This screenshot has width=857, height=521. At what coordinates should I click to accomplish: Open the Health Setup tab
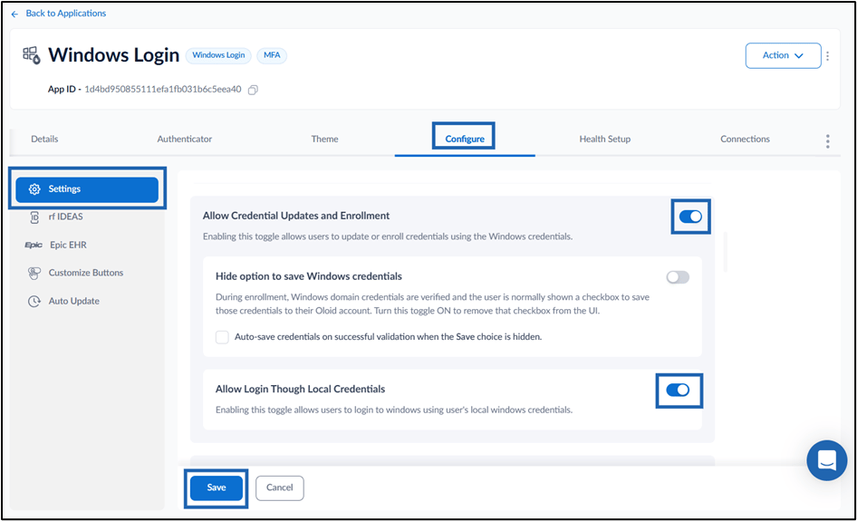tap(605, 139)
